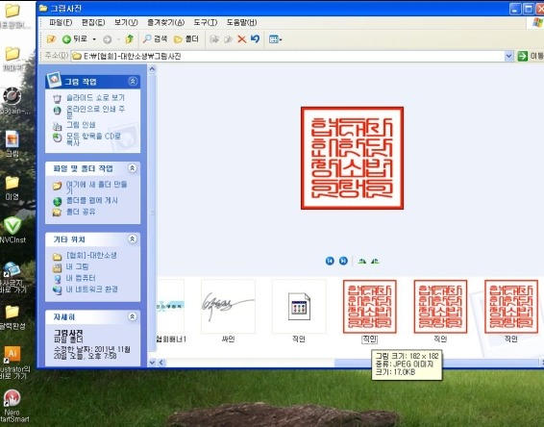Click the horizontal filmstrip scrollbar
Viewport: 544px width, 427px height.
pos(351,363)
